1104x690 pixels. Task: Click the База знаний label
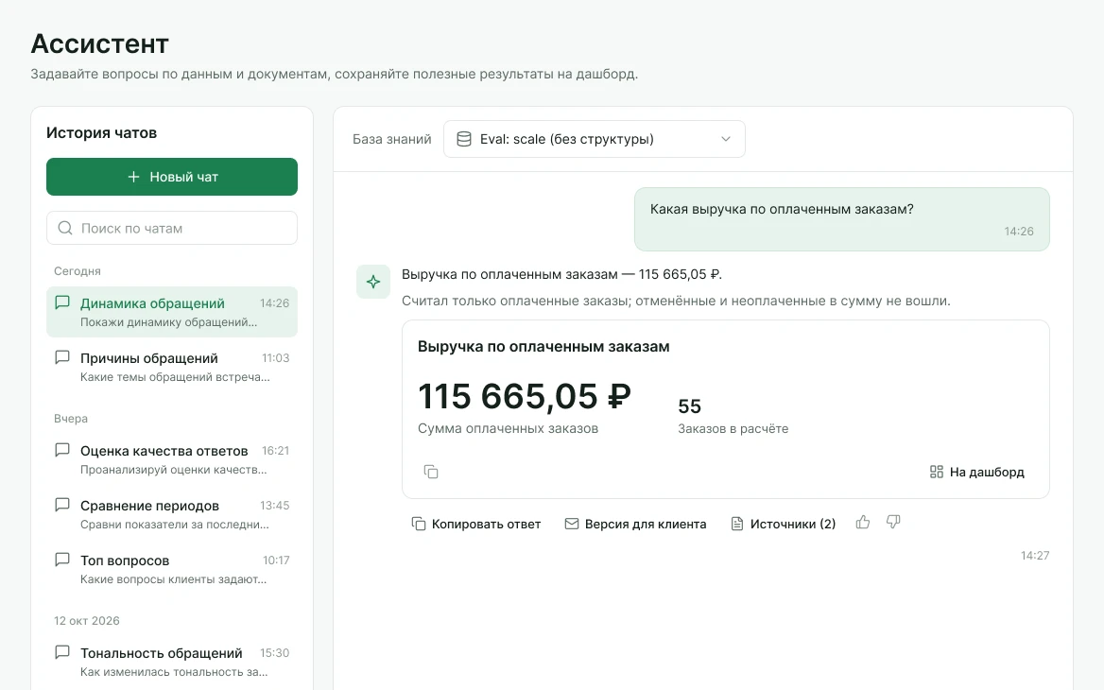click(x=391, y=139)
